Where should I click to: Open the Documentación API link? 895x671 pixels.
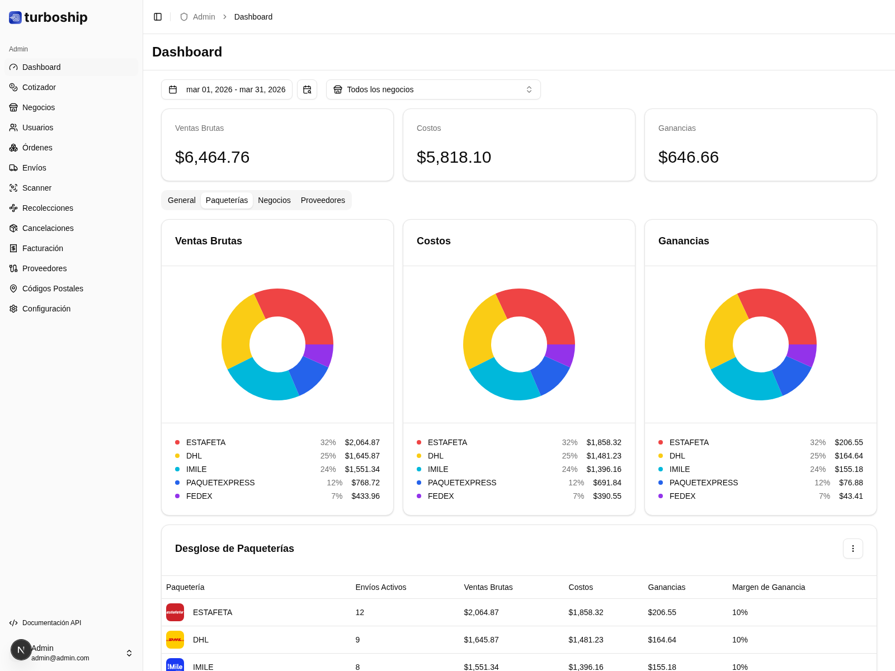(52, 622)
